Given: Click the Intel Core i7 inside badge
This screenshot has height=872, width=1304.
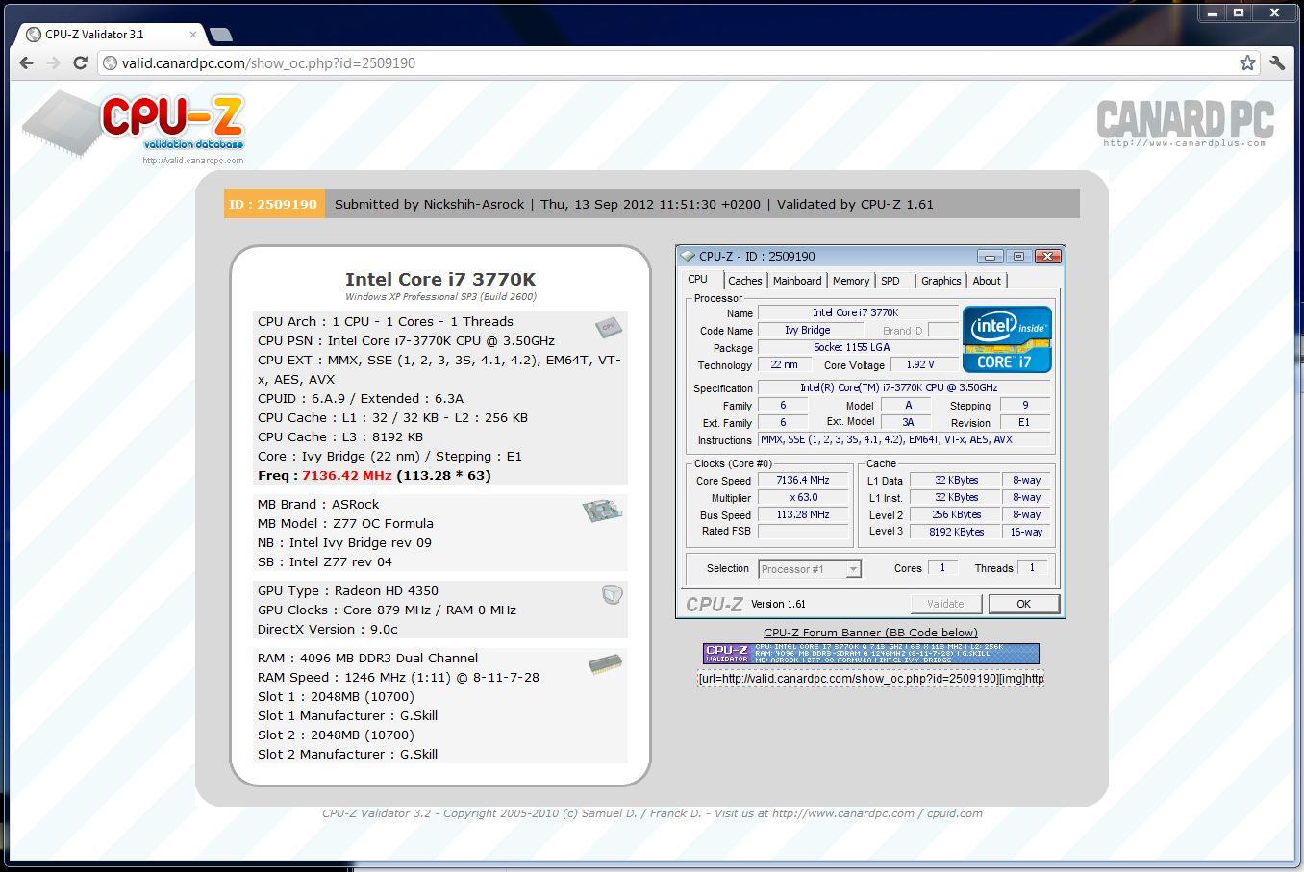Looking at the screenshot, I should pos(1007,339).
